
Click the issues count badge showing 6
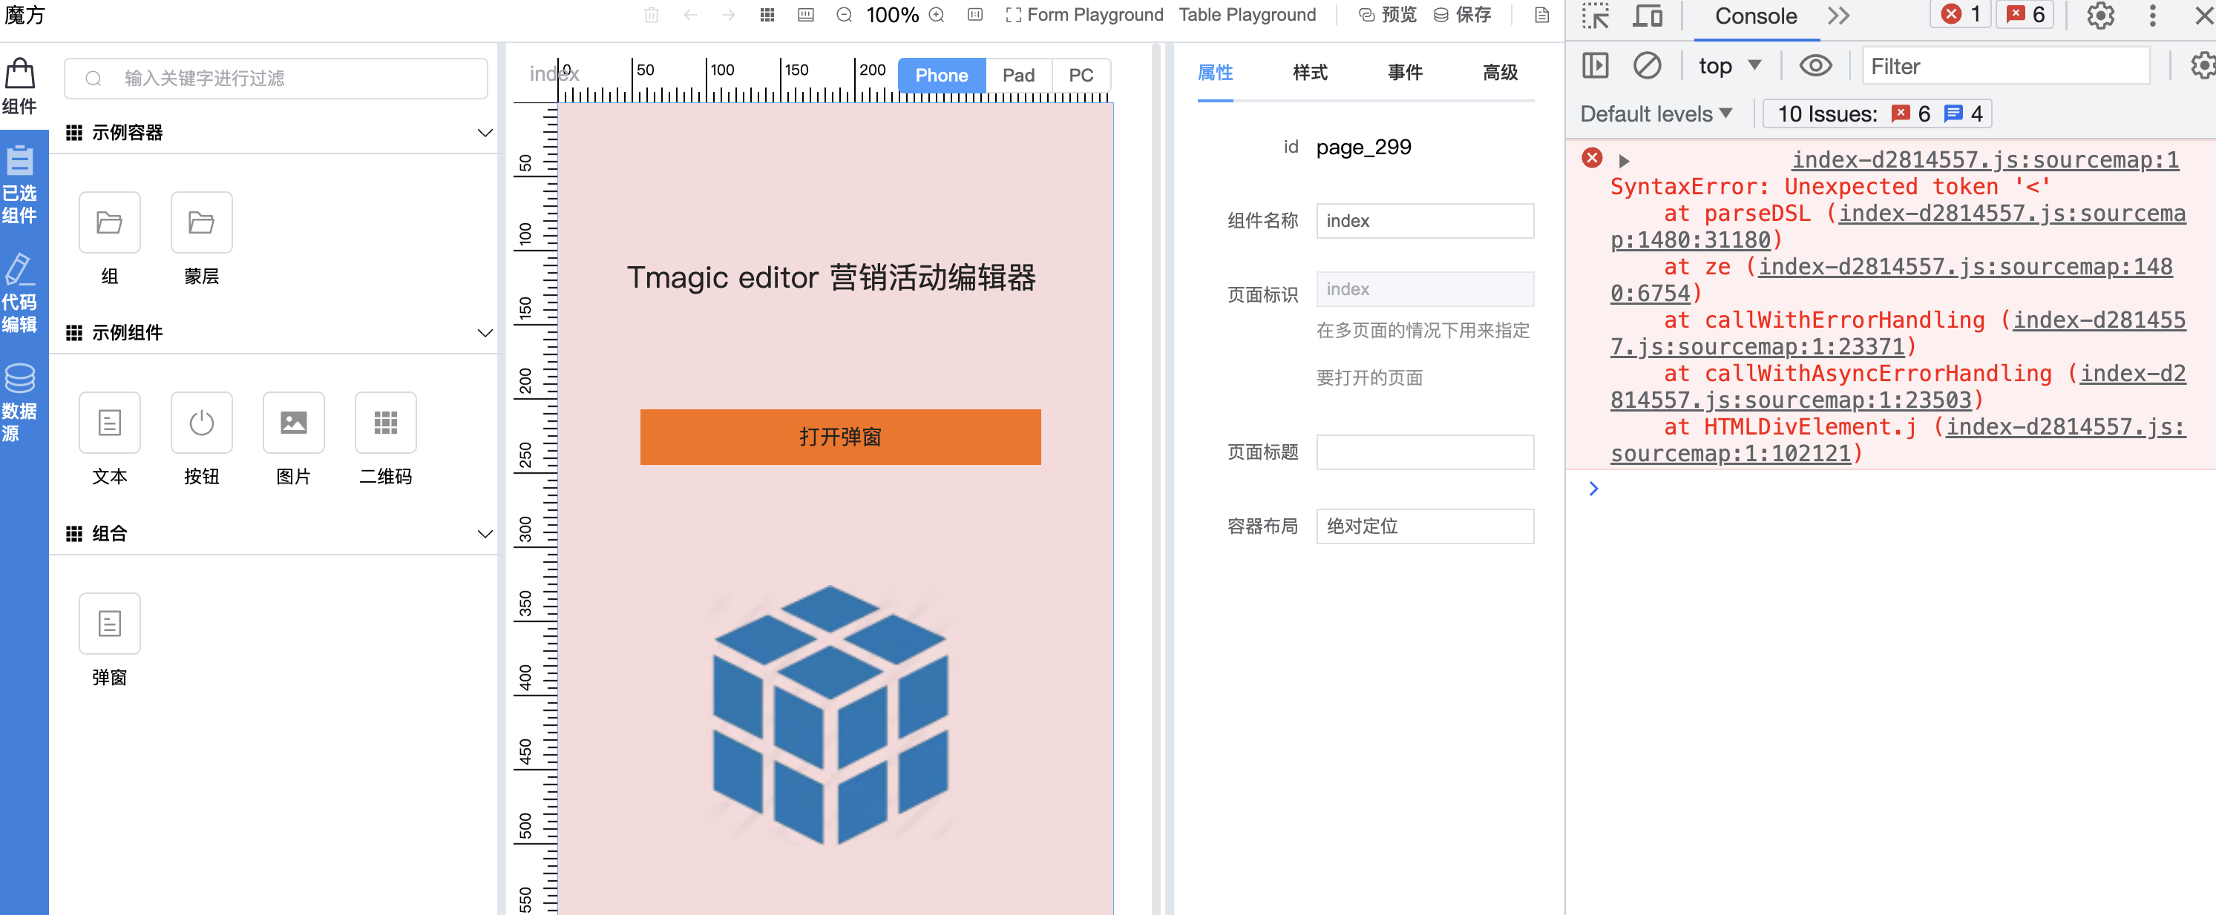pos(2025,15)
